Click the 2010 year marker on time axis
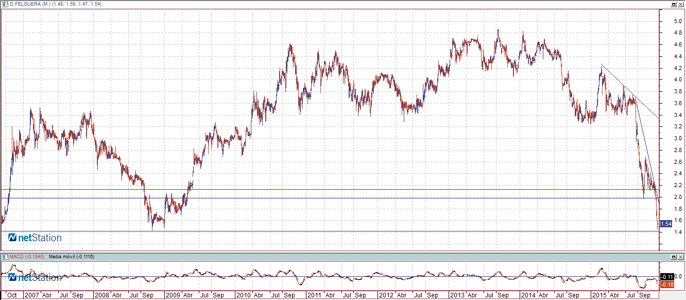The width and height of the screenshot is (686, 300). click(243, 296)
